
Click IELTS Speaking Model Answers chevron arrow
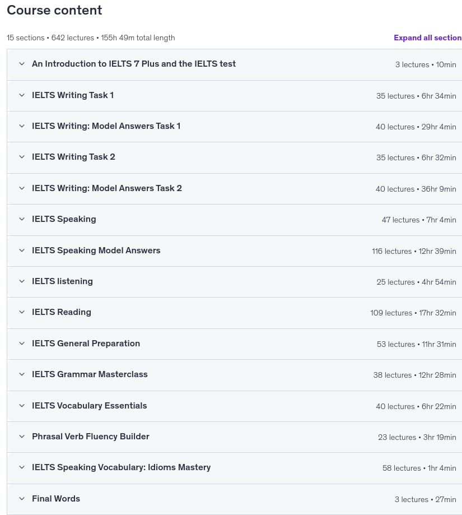click(22, 250)
